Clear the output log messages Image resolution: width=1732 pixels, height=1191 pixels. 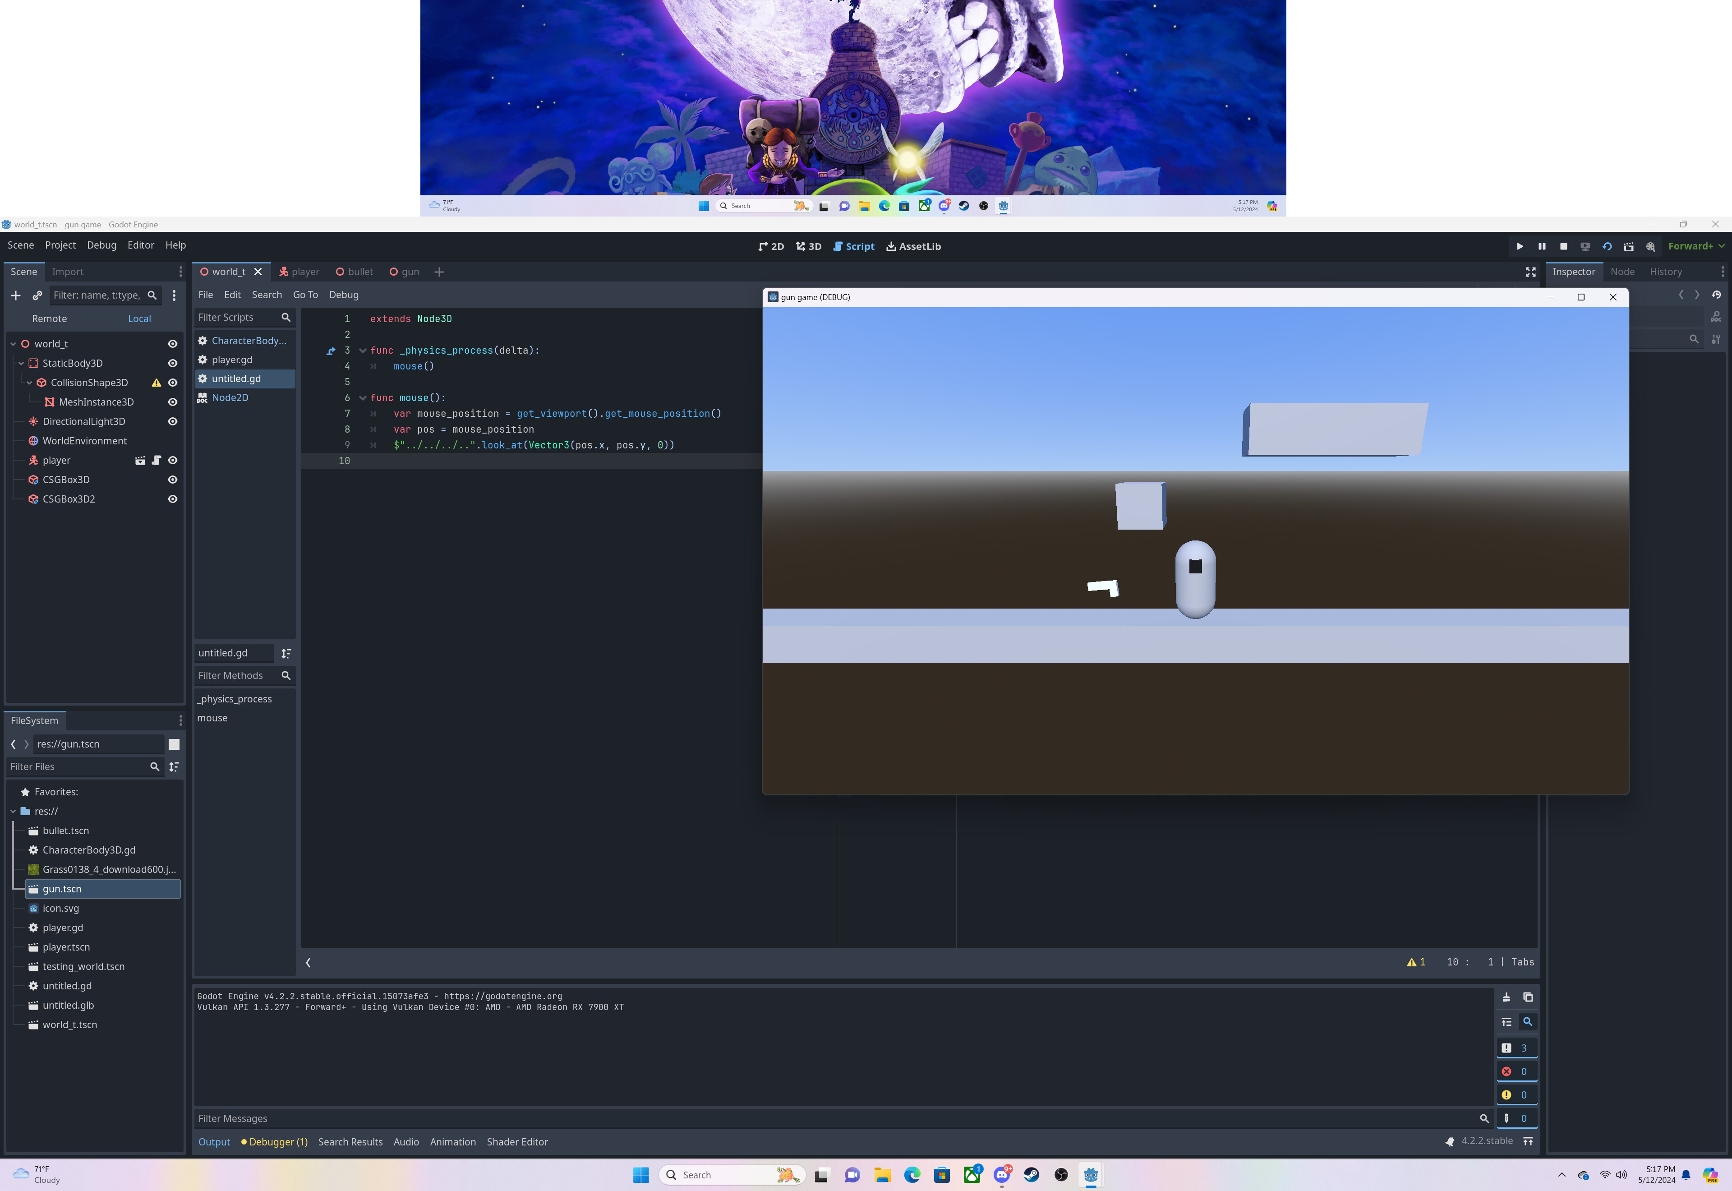1506,997
